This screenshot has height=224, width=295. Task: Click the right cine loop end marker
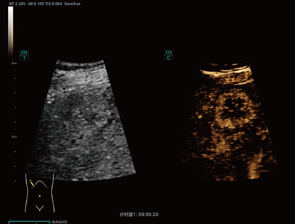[x=50, y=222]
